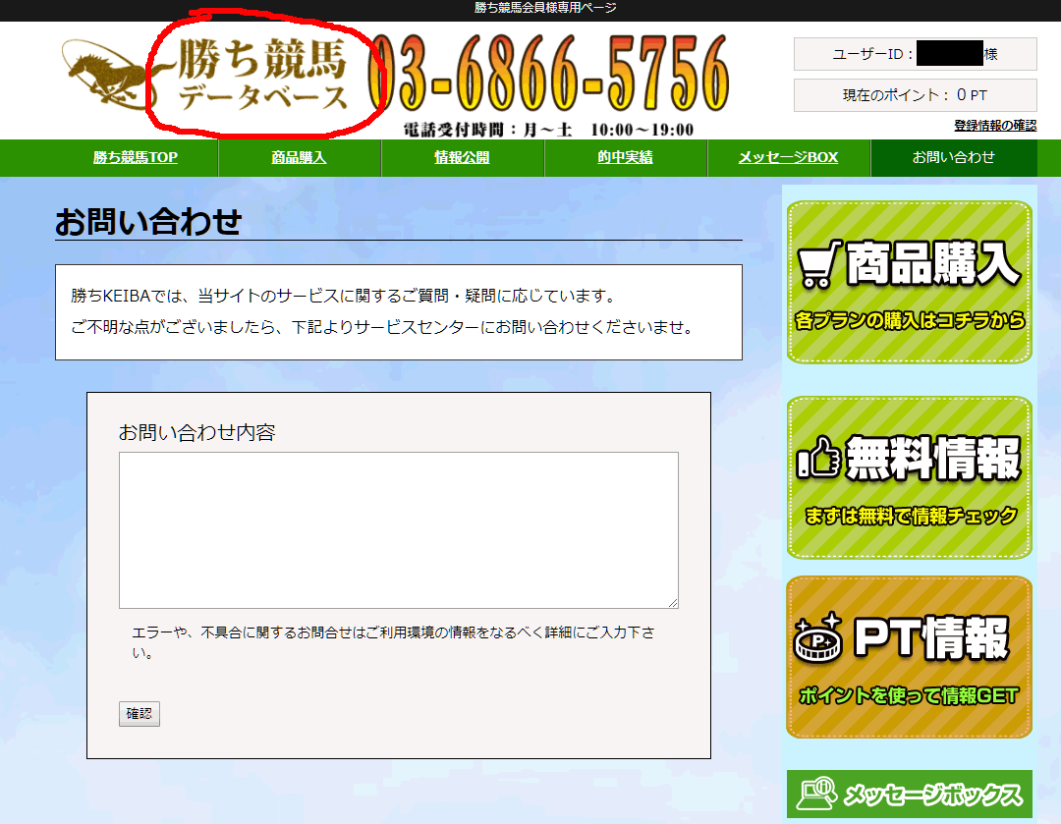Open the 情報公開 menu item

pyautogui.click(x=462, y=157)
